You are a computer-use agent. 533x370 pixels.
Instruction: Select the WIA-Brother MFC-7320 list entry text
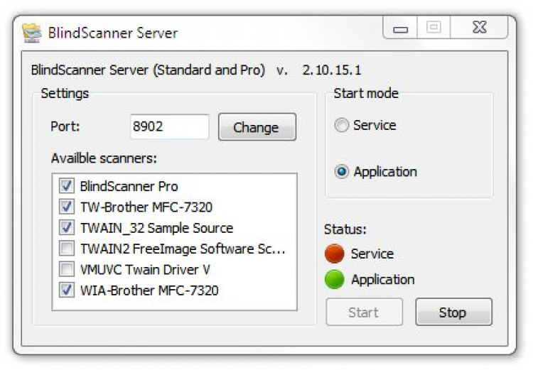[149, 290]
